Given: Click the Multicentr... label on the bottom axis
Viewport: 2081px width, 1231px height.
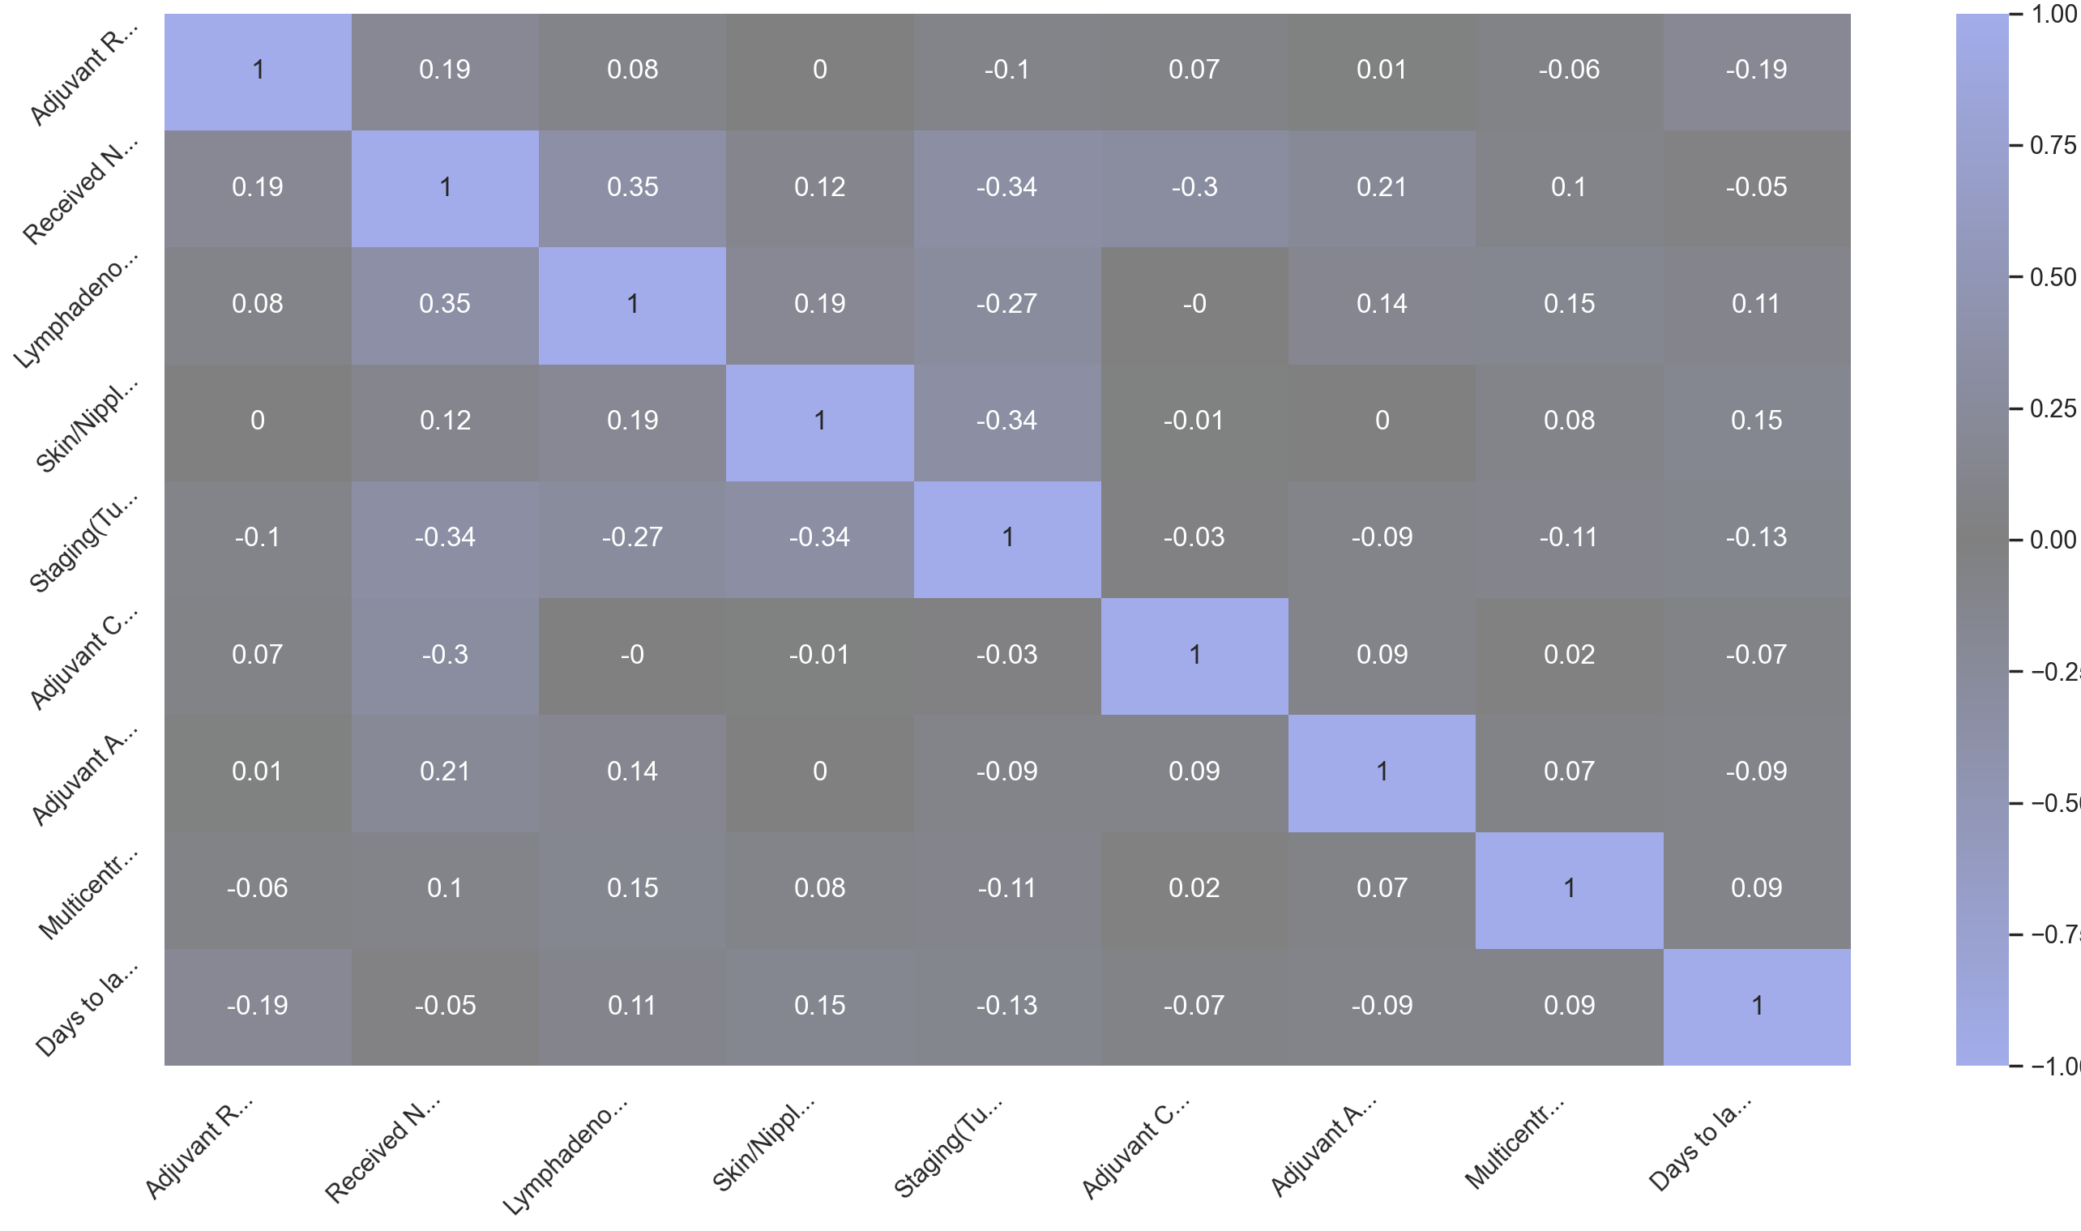Looking at the screenshot, I should click(x=1514, y=1146).
